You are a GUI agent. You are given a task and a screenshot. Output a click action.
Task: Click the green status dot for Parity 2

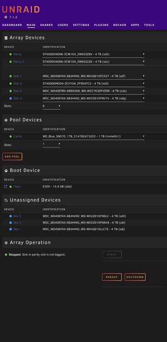(x=10, y=62)
